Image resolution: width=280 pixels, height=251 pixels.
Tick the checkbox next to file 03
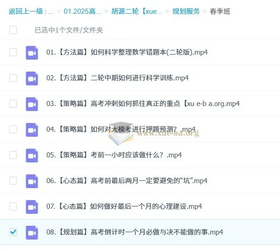(13, 104)
